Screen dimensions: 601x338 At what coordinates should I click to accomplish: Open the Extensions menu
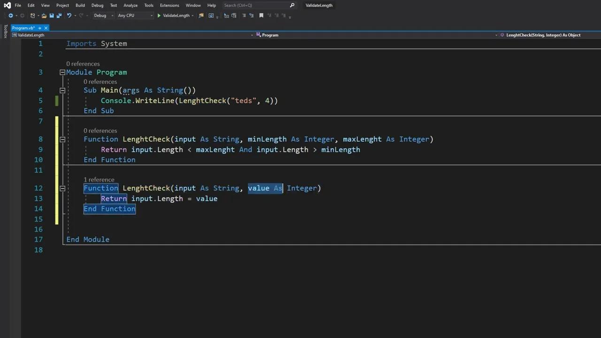[x=169, y=5]
